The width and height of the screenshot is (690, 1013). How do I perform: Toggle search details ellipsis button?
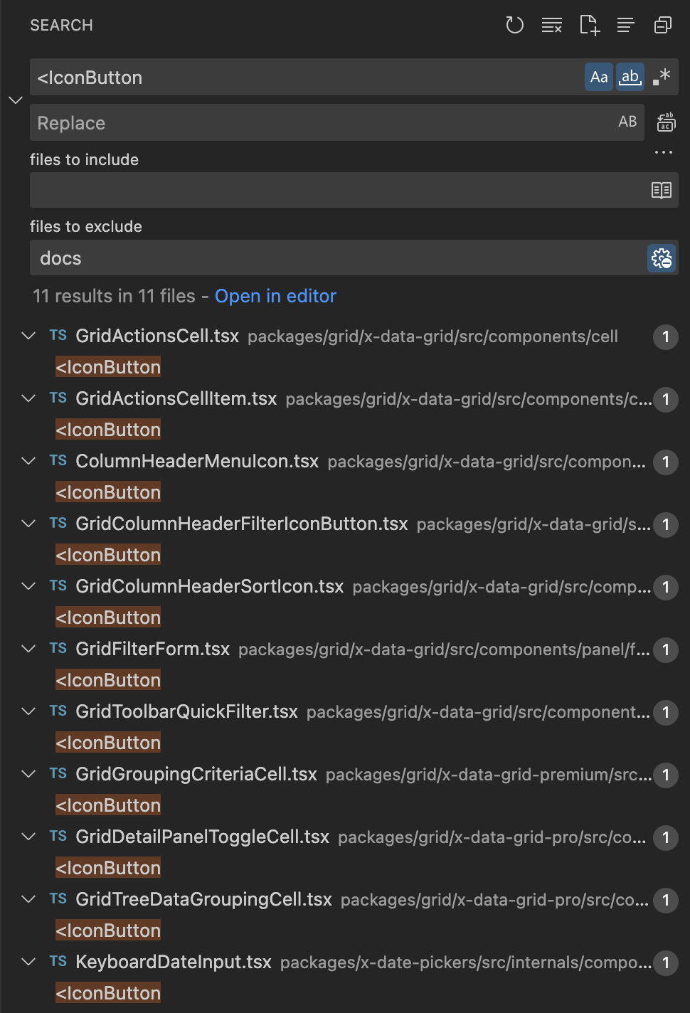(664, 152)
